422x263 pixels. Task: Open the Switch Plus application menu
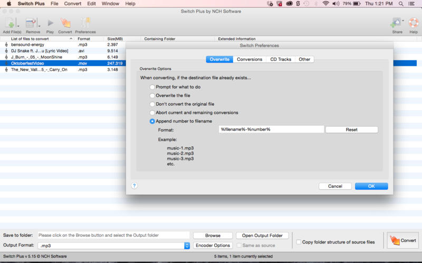click(31, 4)
